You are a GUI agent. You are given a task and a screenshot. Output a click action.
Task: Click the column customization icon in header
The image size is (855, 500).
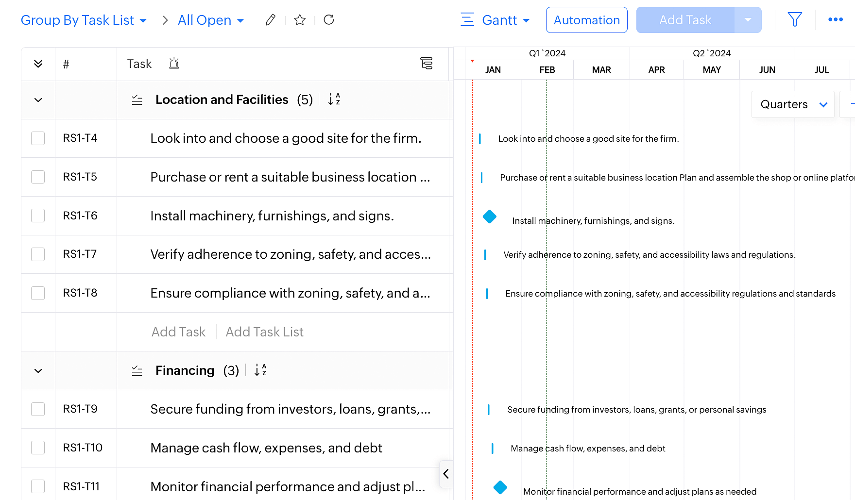426,64
